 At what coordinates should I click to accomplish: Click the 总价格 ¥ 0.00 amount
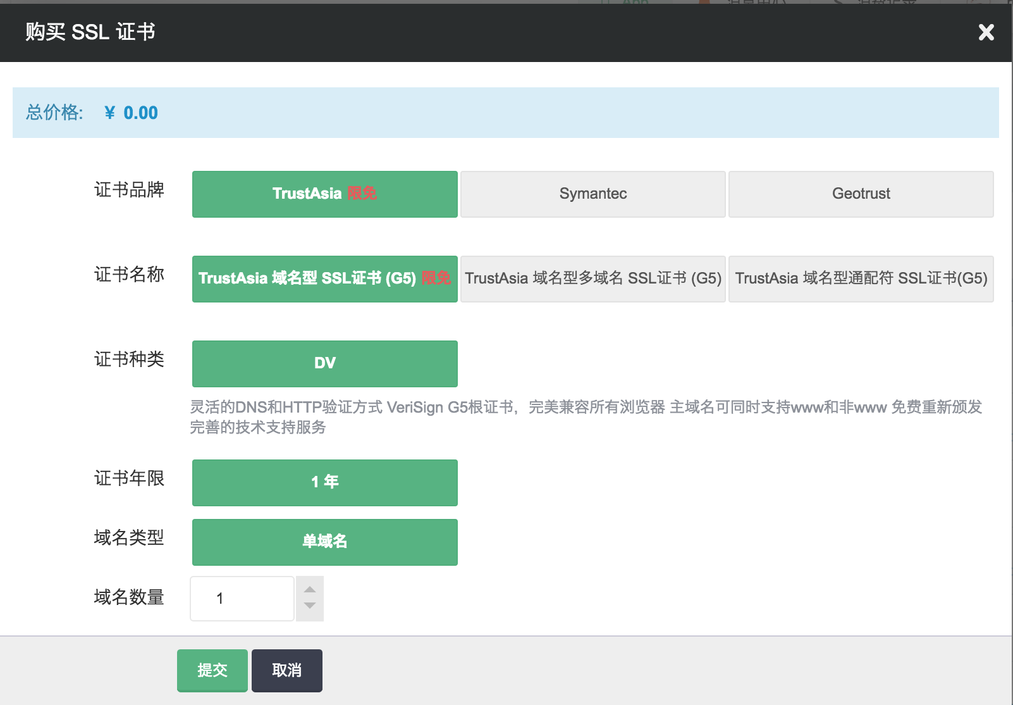pyautogui.click(x=132, y=113)
